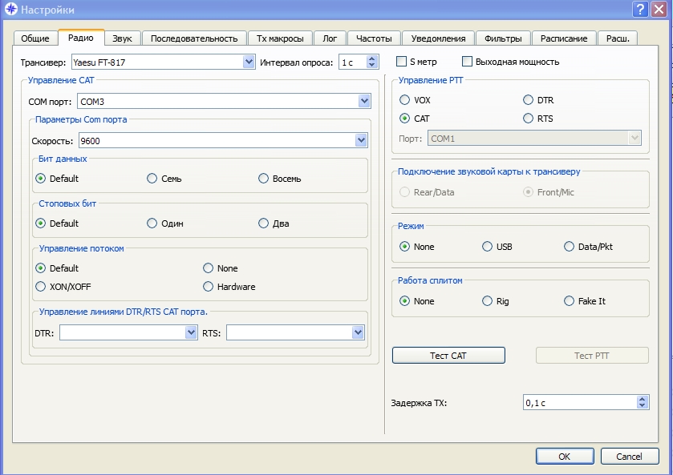The width and height of the screenshot is (673, 475).
Task: Decrease the polling interval with down arrow
Action: (372, 66)
